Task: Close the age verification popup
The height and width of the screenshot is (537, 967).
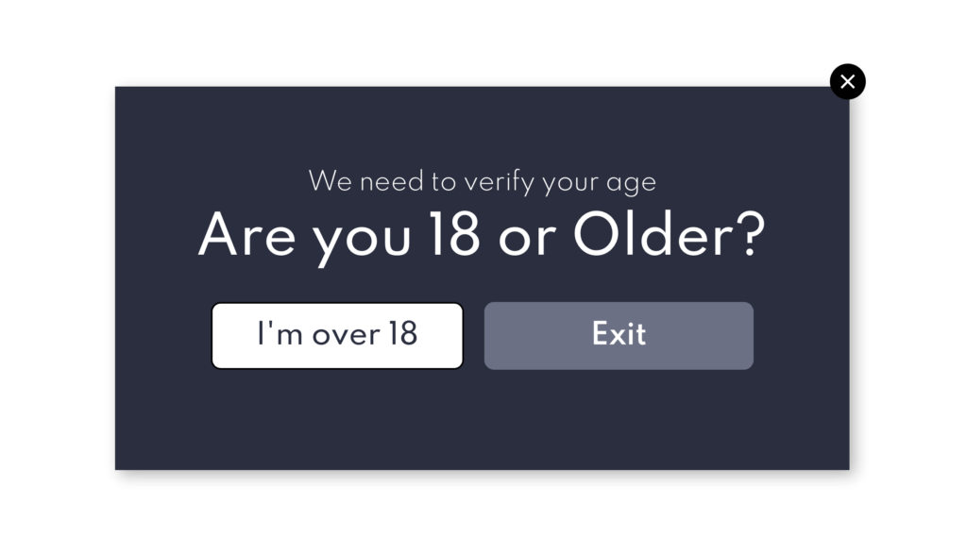Action: [847, 81]
